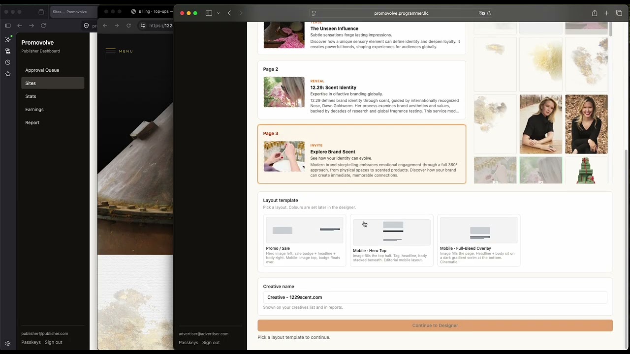Viewport: 630px width, 354px height.
Task: Open a new tab with the plus icon
Action: [x=606, y=13]
